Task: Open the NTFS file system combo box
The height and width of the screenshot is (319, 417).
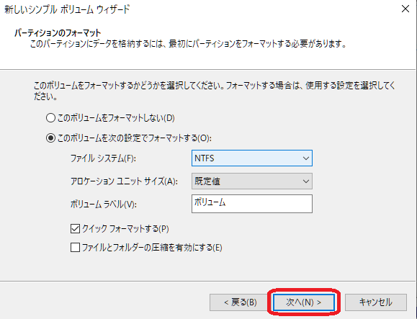Action: [x=252, y=158]
